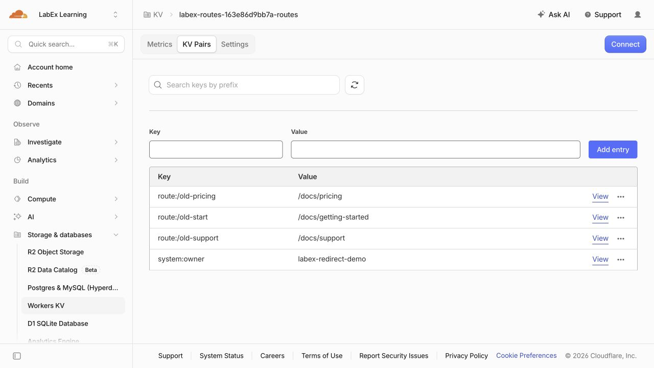Screen dimensions: 654x368
Task: Click the KV breadcrumb link
Action: coord(158,15)
